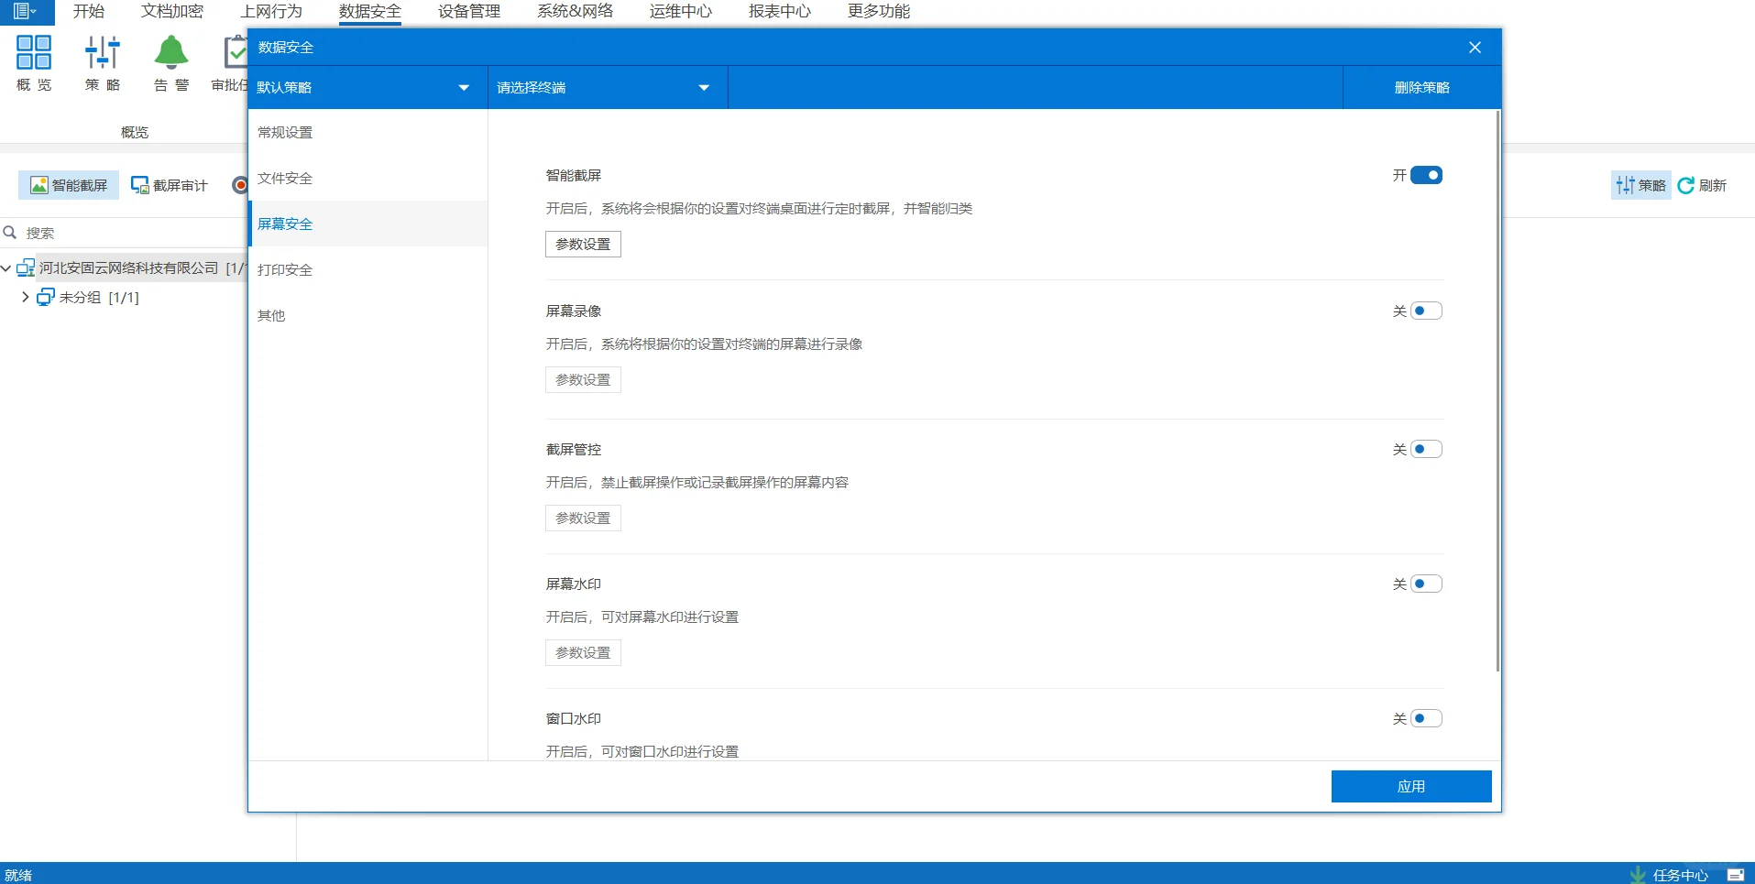This screenshot has width=1755, height=884.
Task: Select the 智能截屏 panel icon
Action: coord(68,184)
